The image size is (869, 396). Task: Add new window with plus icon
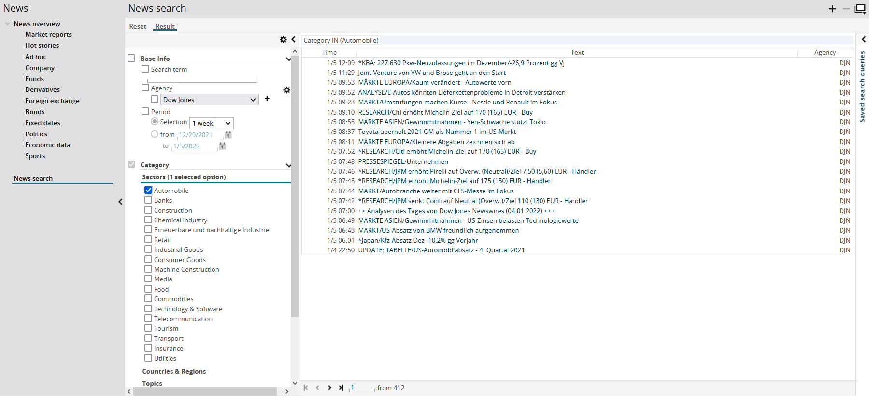[x=832, y=9]
